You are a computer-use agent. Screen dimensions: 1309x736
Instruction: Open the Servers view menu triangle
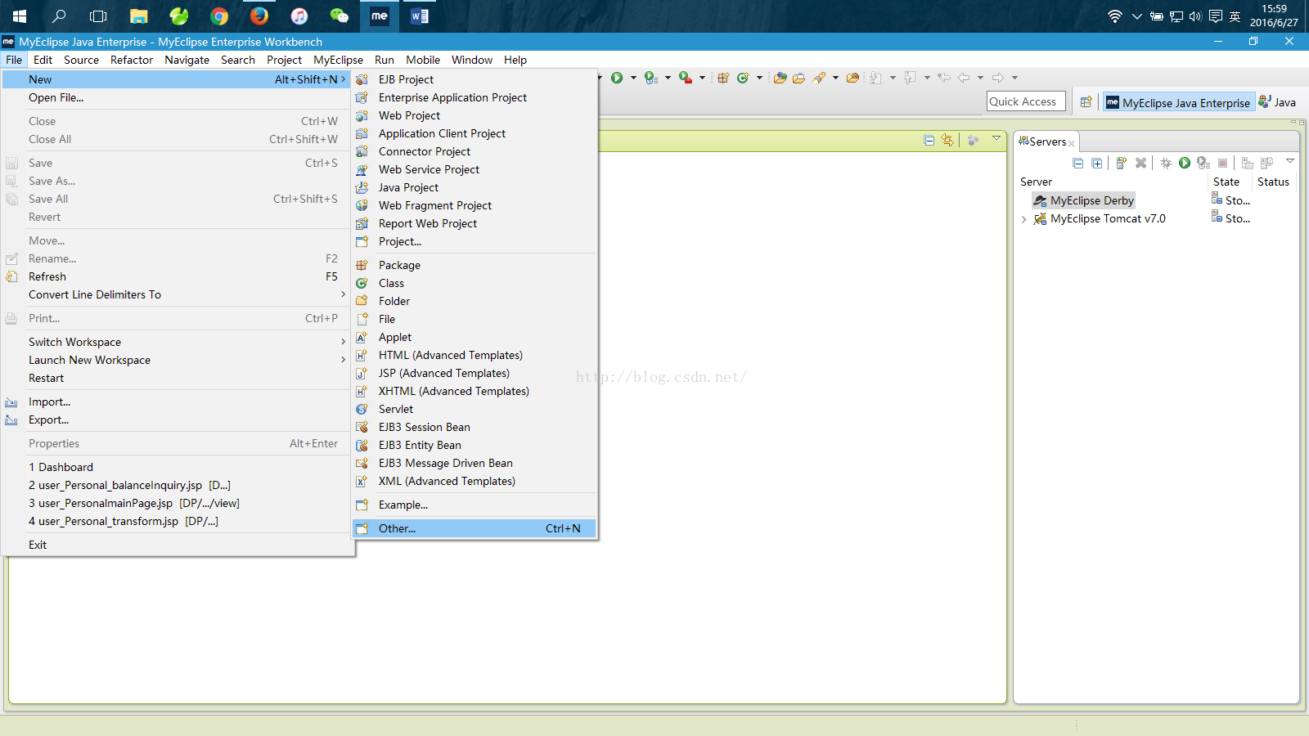1290,161
